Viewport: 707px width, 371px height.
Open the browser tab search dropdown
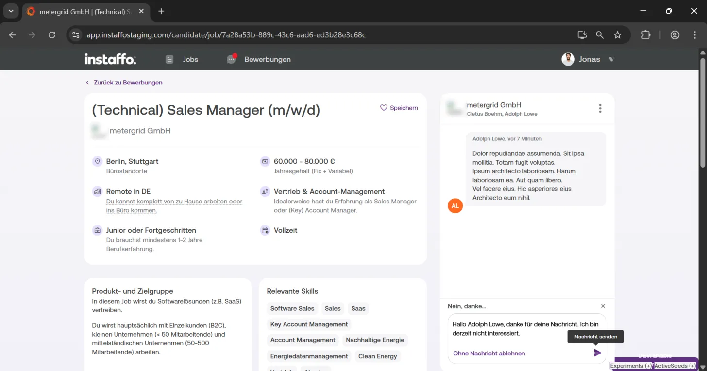(x=11, y=11)
